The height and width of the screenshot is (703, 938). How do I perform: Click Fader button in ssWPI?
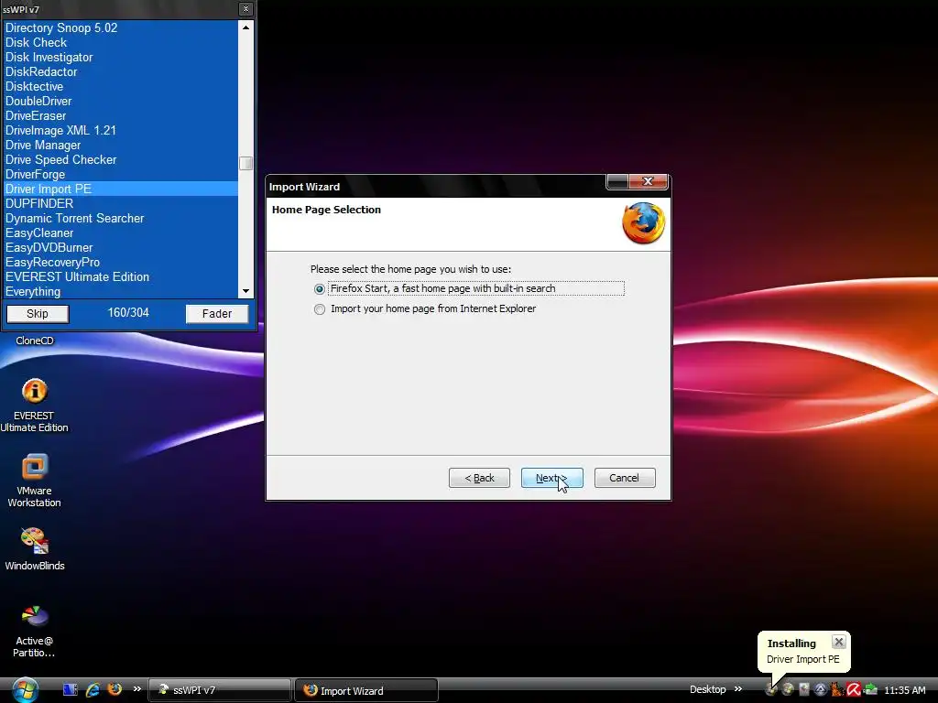pyautogui.click(x=216, y=314)
